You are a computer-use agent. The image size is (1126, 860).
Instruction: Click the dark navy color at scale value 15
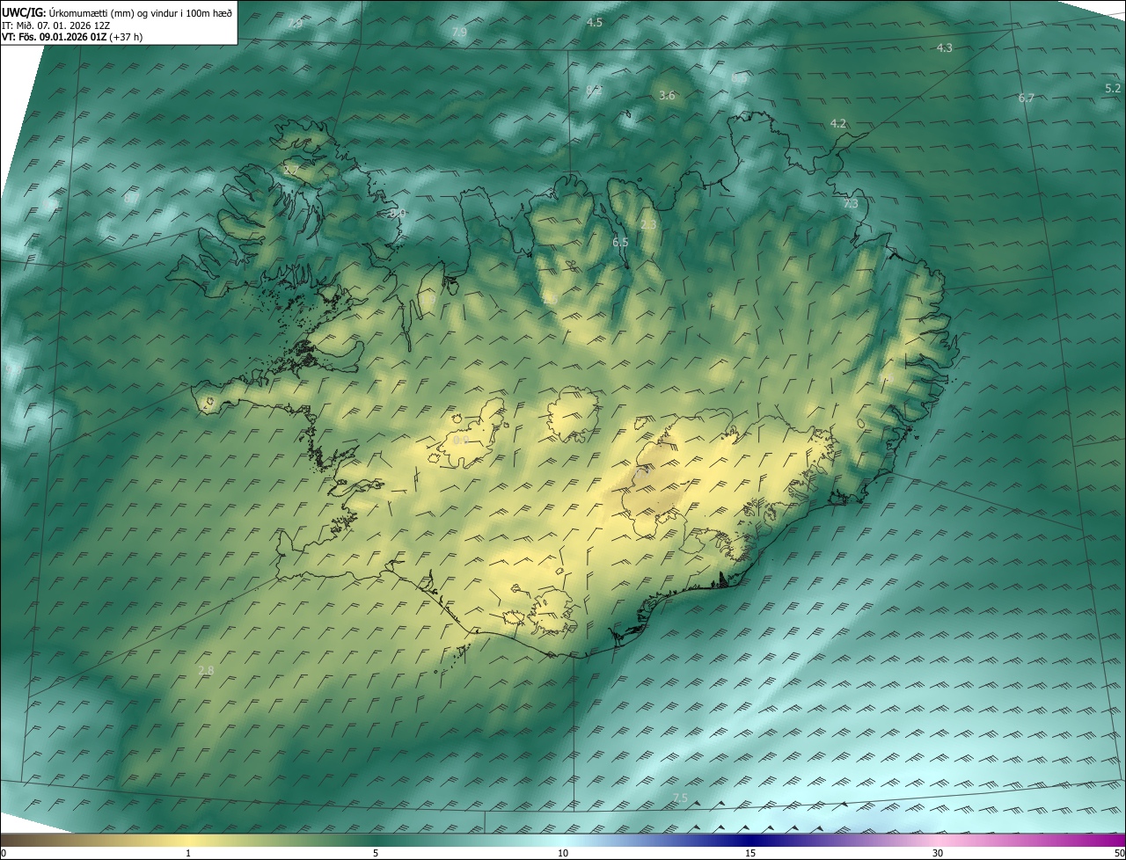point(750,840)
